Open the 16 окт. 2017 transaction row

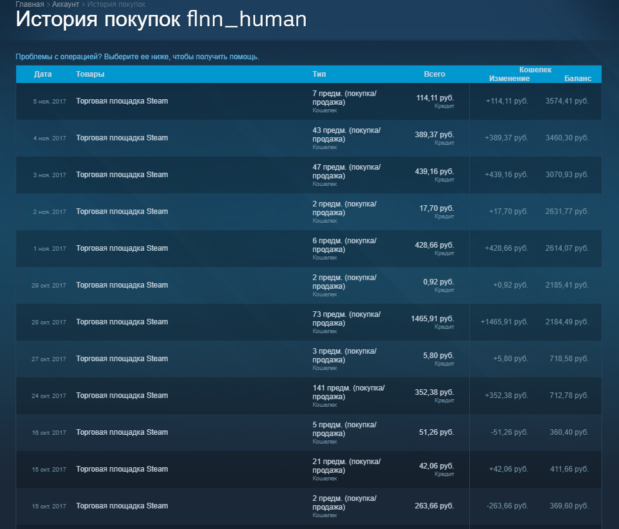click(x=309, y=432)
